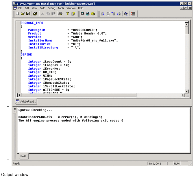This screenshot has width=194, height=178.
Task: Click the New file toolbar icon
Action: [x=17, y=14]
